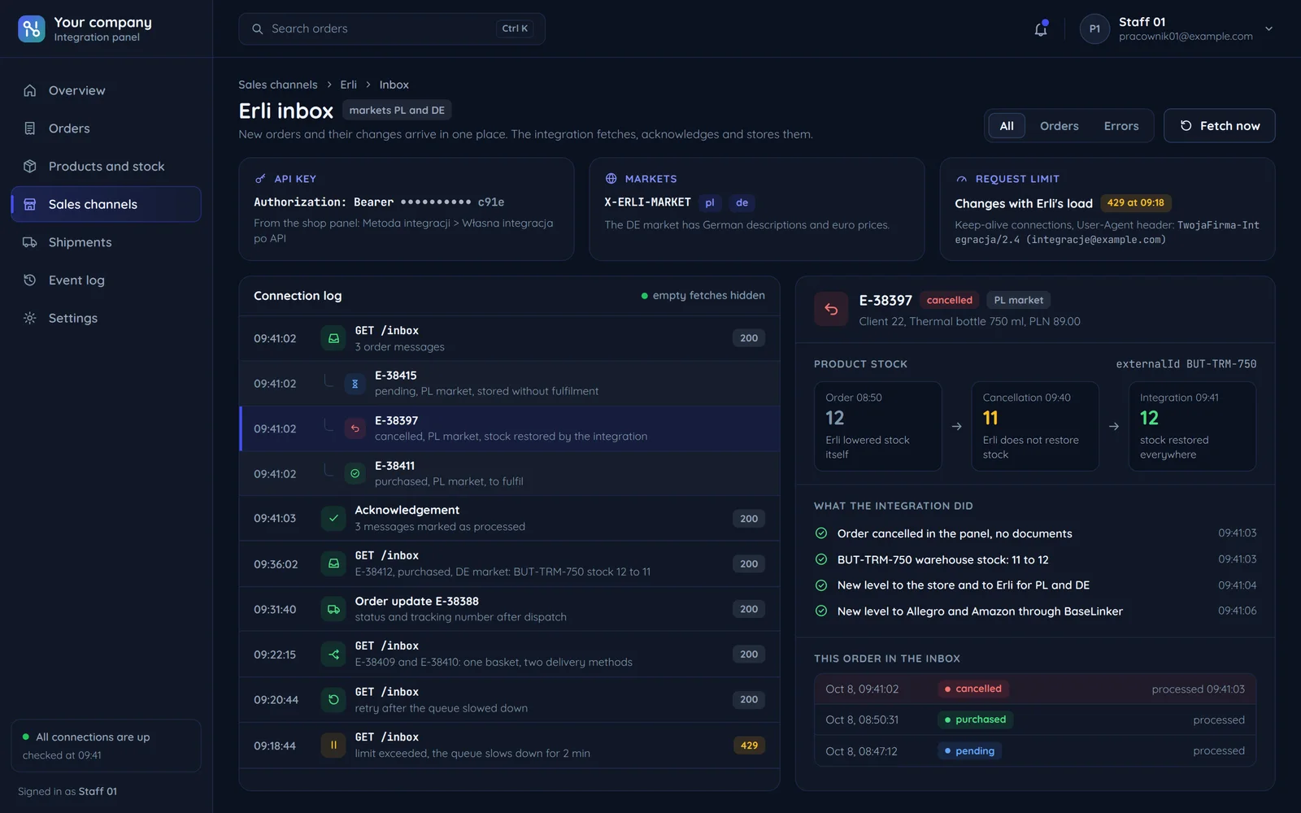1301x813 pixels.
Task: Click the large cancelled order icon in detail header
Action: pos(831,309)
